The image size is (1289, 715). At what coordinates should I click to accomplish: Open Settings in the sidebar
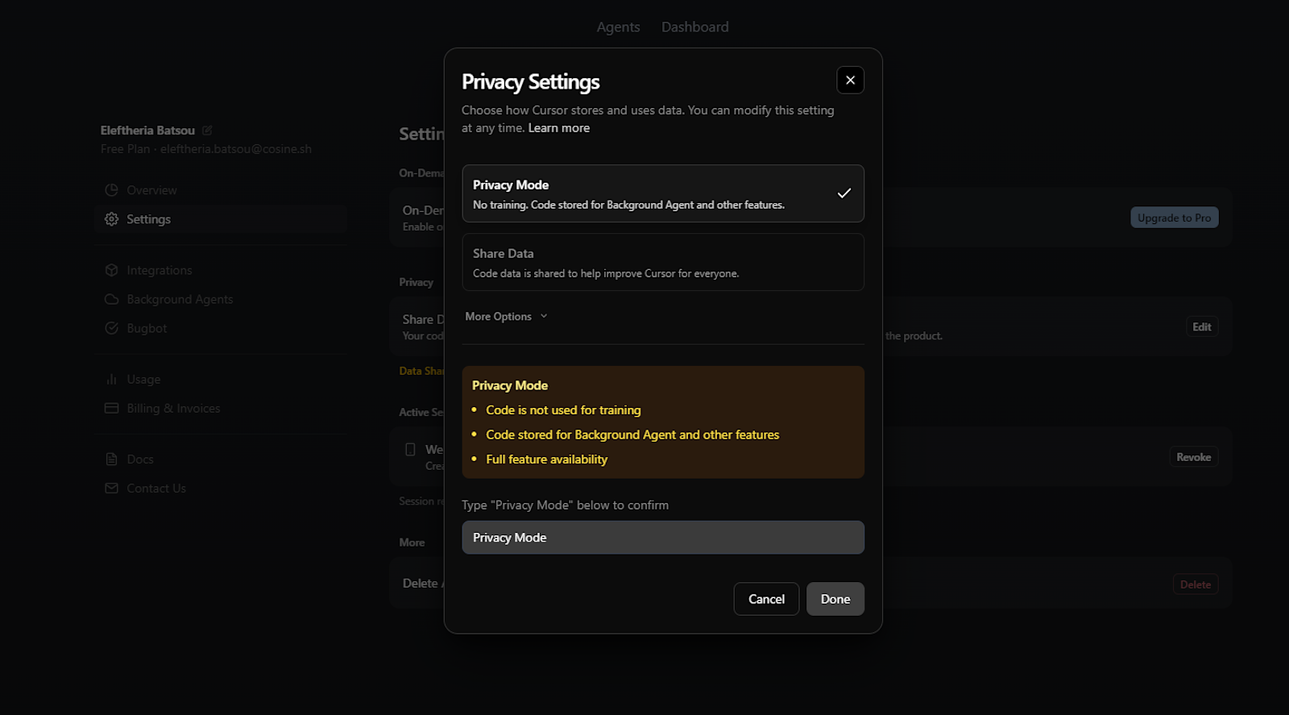221,219
